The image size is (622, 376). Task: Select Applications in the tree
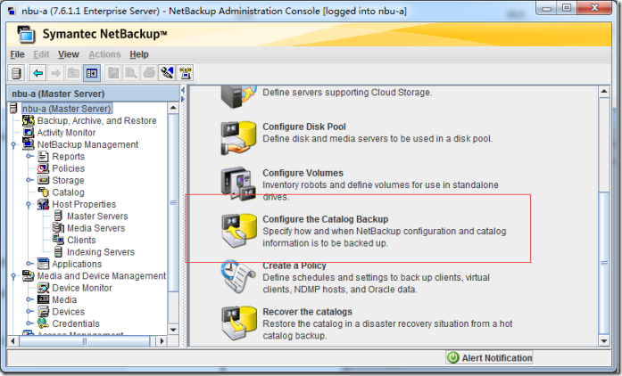(77, 264)
